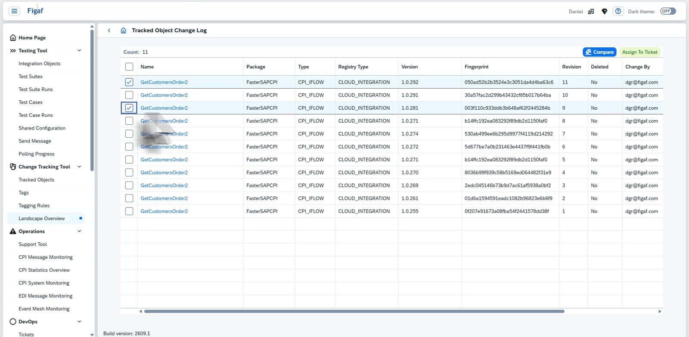
Task: Uncheck the checkbox for version 1.0.292
Action: 129,82
